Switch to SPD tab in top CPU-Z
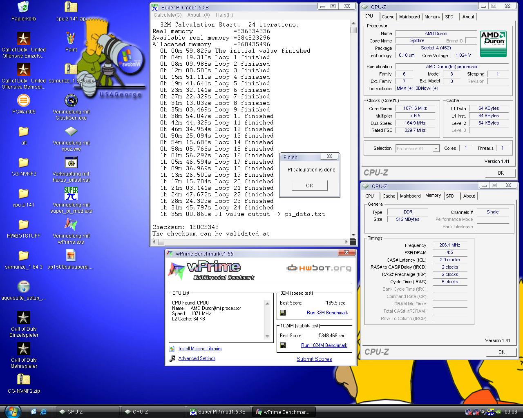Screen dimensions: 523x418 (449, 17)
